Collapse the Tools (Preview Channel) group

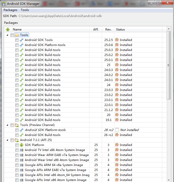7,125
